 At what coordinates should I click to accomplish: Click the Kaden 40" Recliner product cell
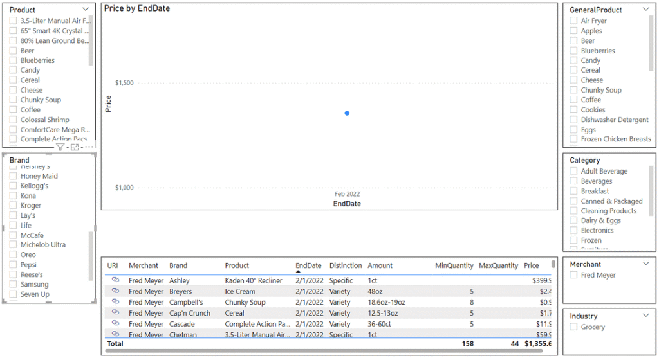tap(254, 280)
